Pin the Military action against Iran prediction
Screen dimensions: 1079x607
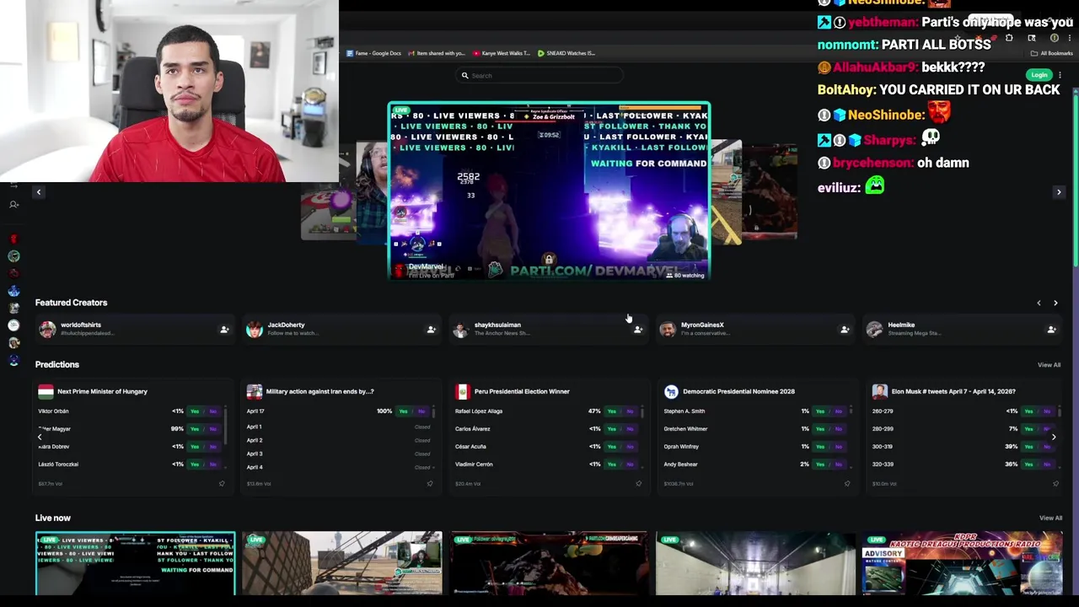pyautogui.click(x=430, y=484)
